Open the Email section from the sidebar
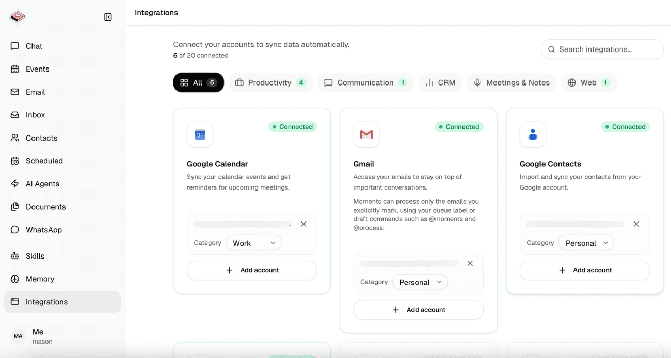This screenshot has height=358, width=671. coord(35,92)
